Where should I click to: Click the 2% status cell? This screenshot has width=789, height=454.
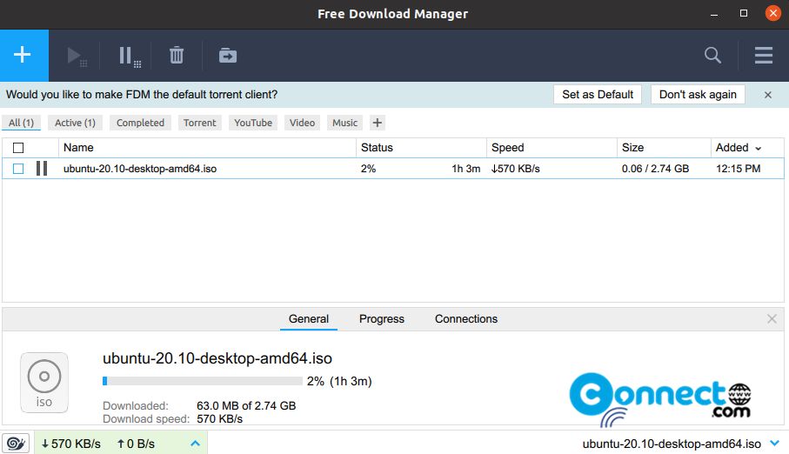coord(368,169)
